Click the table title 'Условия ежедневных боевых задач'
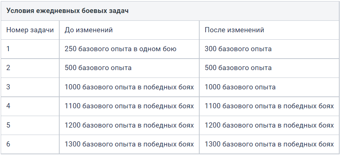Screen dimensions: 340x155 tap(67, 11)
